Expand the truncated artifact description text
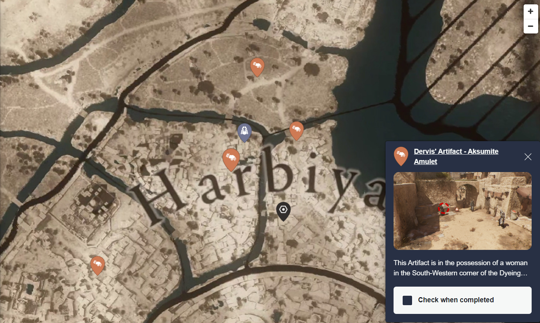Viewport: 540px width, 323px height. tap(460, 268)
